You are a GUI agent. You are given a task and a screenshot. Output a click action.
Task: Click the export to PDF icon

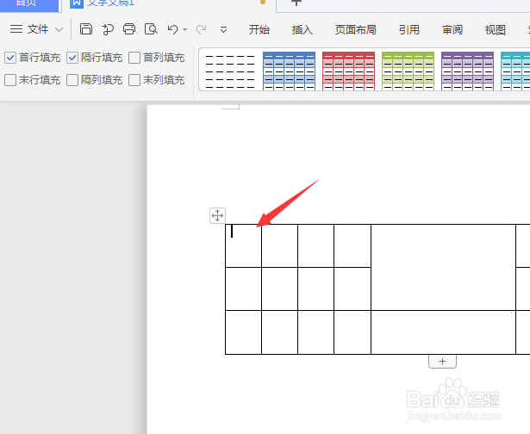(108, 29)
